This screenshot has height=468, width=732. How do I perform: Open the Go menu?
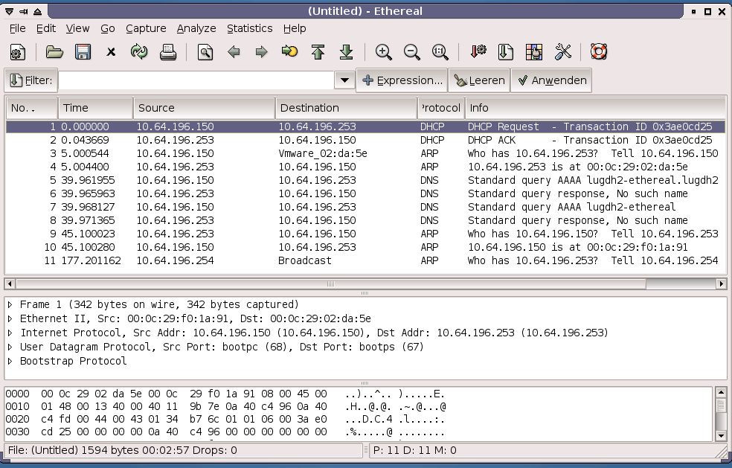(108, 28)
